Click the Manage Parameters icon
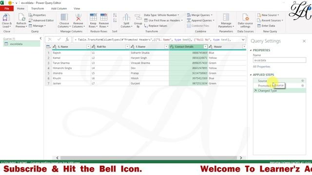 coord(226,17)
